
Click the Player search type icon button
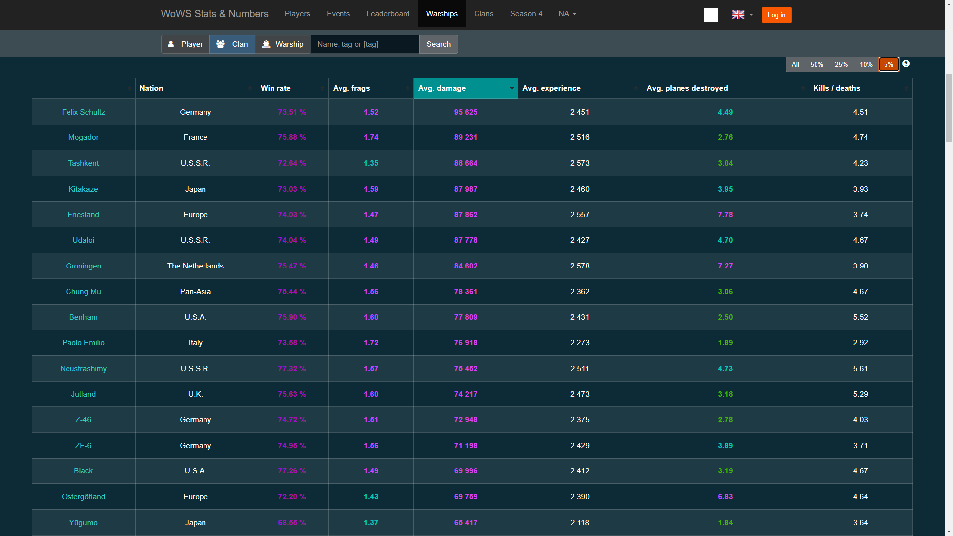pos(185,44)
